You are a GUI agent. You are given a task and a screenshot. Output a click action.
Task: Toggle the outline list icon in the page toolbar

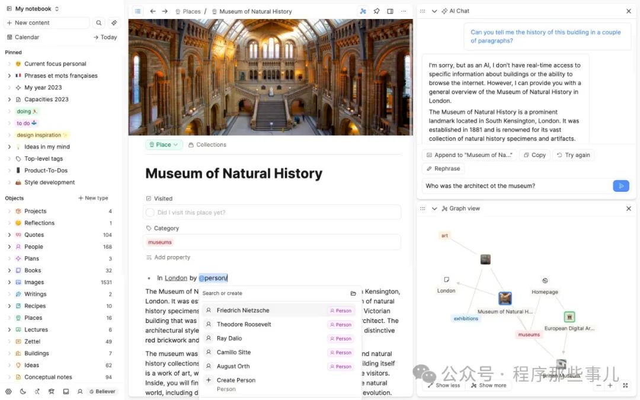click(x=138, y=11)
